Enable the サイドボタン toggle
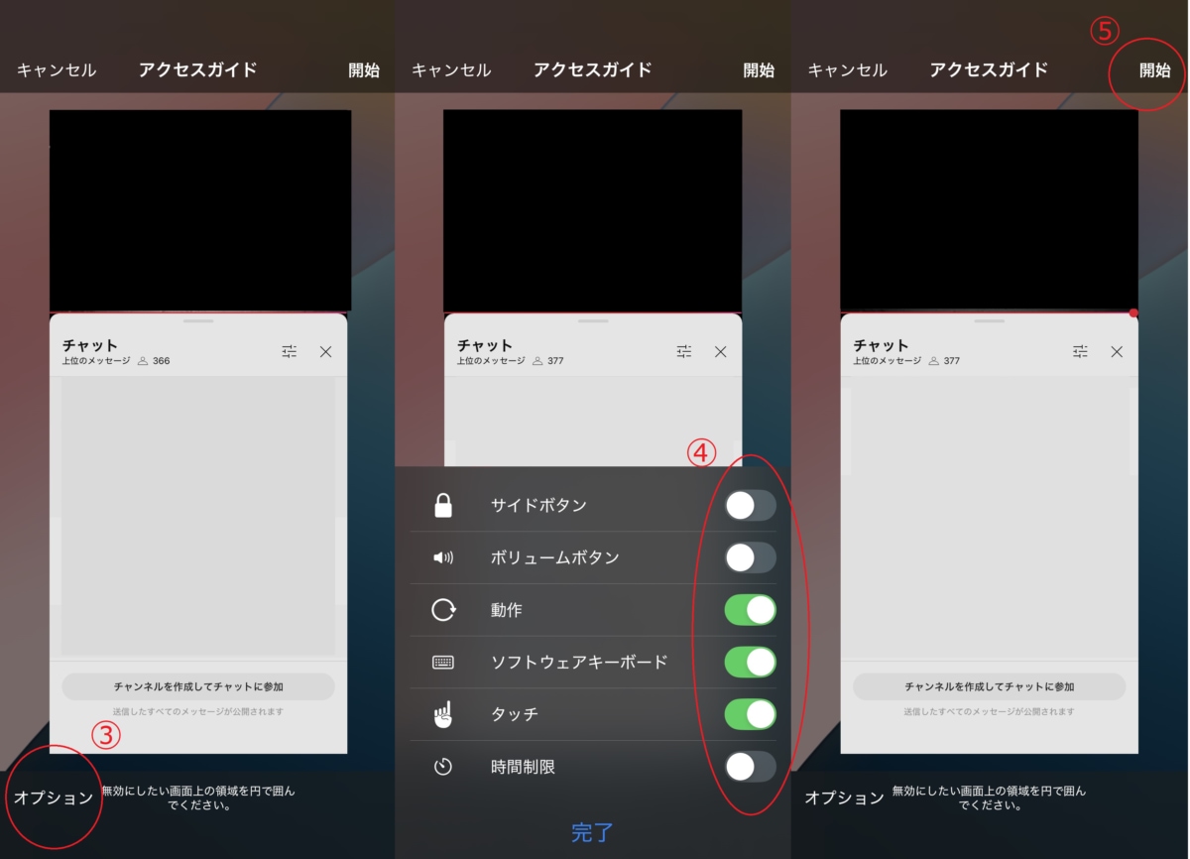 coord(751,504)
